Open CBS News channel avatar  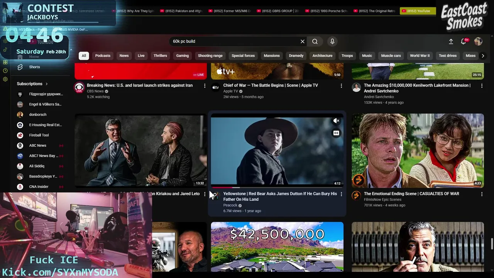click(79, 87)
